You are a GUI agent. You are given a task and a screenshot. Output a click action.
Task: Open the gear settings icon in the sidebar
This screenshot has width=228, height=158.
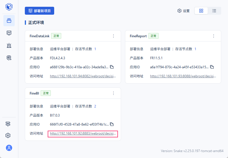[x=8, y=135]
